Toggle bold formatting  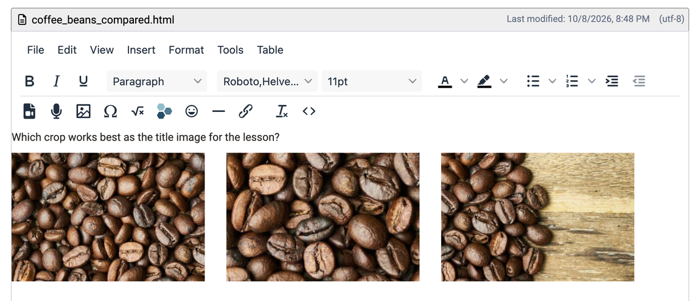(29, 81)
